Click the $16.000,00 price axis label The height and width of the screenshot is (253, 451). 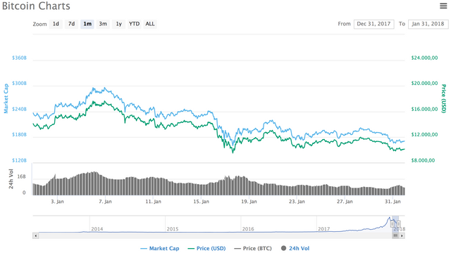(x=424, y=109)
